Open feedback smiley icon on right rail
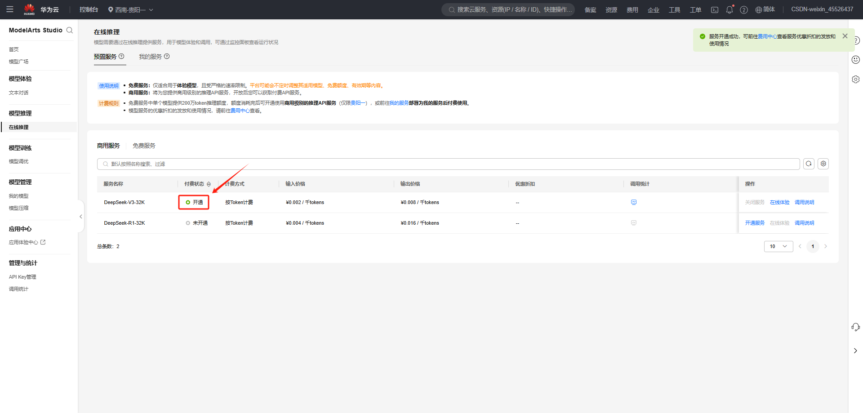 (x=856, y=60)
